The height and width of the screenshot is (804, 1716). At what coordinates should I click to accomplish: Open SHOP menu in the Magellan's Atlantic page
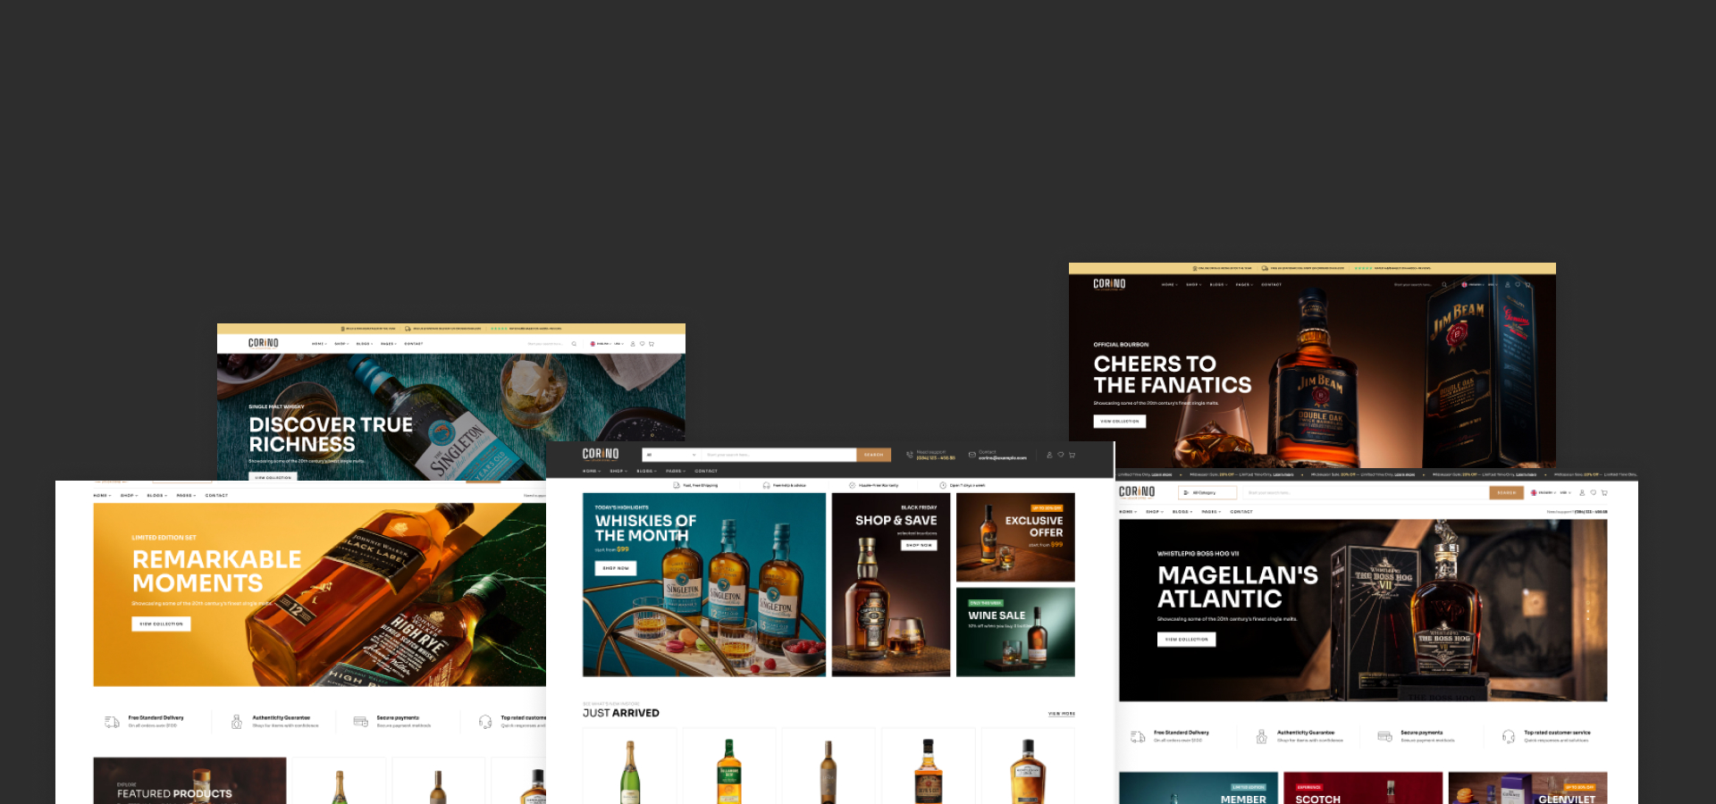coord(1154,512)
